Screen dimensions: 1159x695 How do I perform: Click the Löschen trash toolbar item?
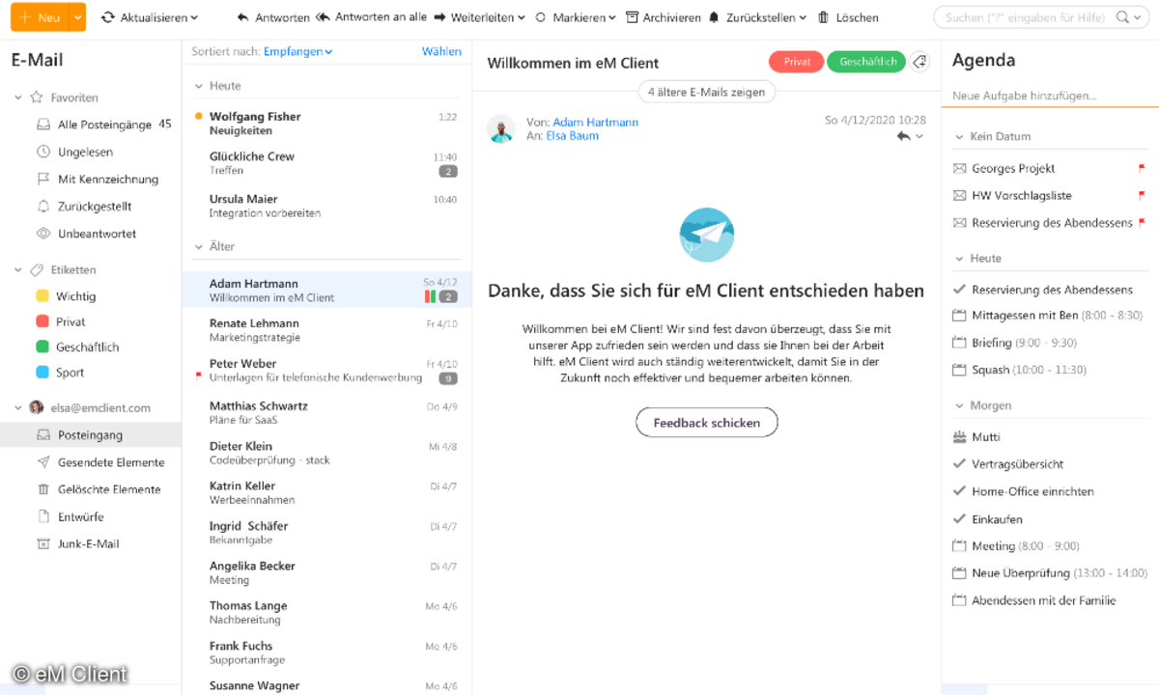click(848, 17)
